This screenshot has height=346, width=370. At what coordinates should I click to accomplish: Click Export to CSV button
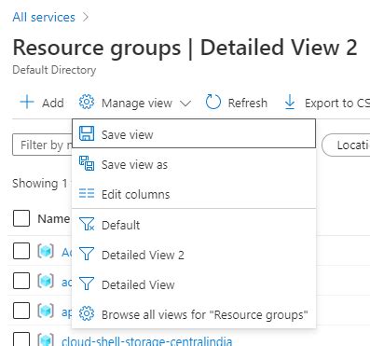[x=327, y=103]
